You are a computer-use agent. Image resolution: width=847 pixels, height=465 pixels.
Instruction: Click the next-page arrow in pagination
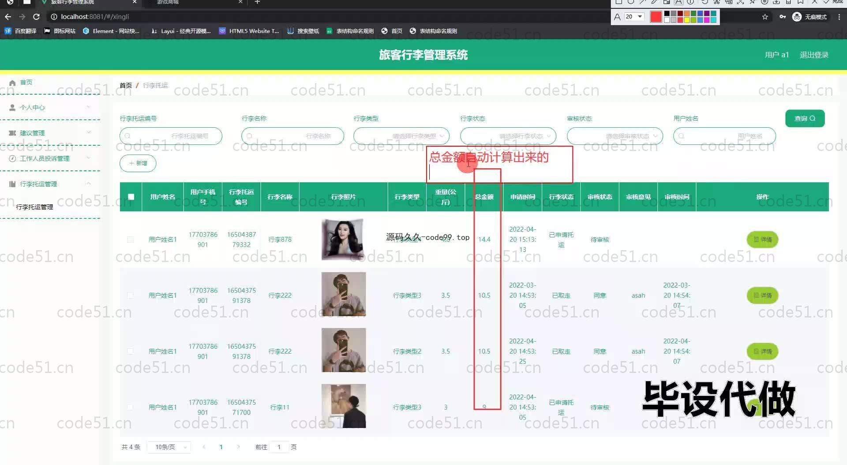pyautogui.click(x=238, y=447)
